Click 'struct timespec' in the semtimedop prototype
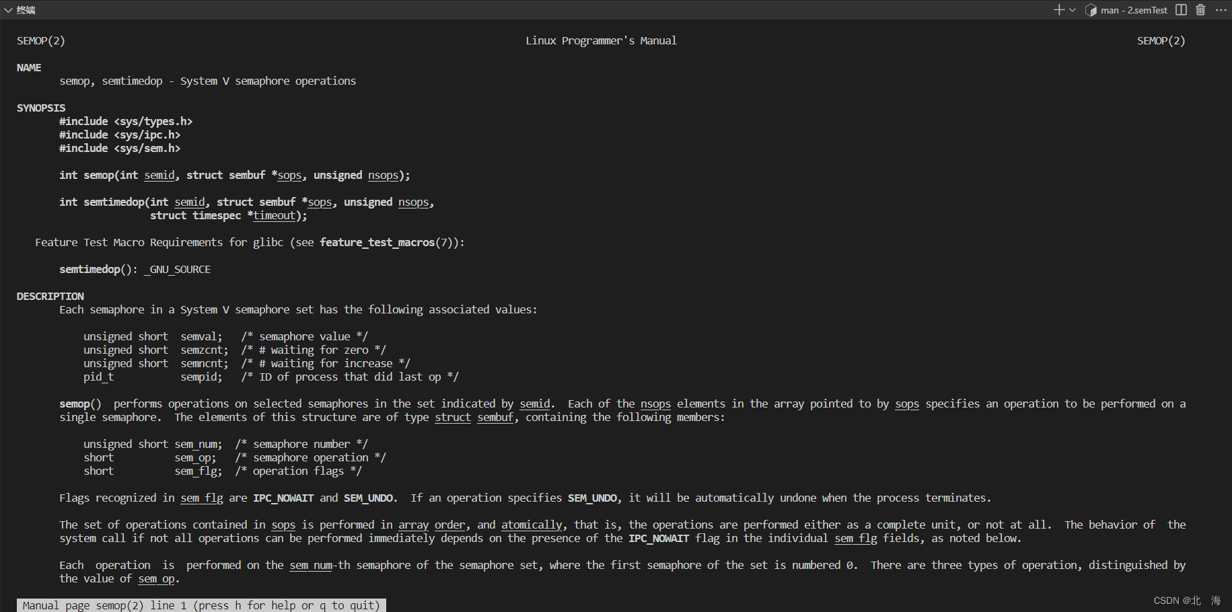 coord(195,216)
